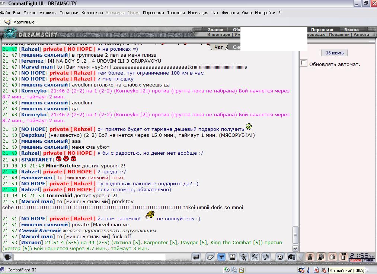Click the chat message input field
Viewport: 377px width, 274px height.
coord(89,257)
